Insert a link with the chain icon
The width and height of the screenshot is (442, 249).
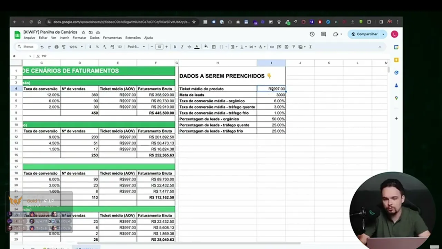pos(272,47)
